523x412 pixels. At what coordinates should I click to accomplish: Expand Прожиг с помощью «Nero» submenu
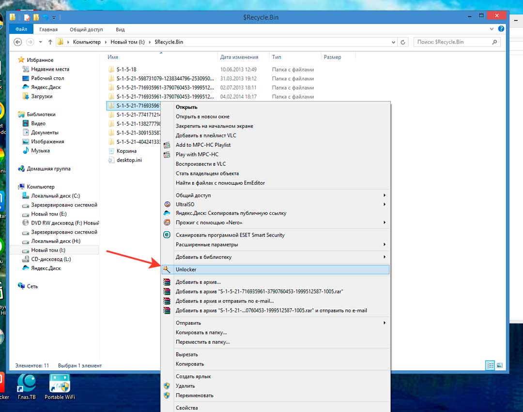coord(384,222)
